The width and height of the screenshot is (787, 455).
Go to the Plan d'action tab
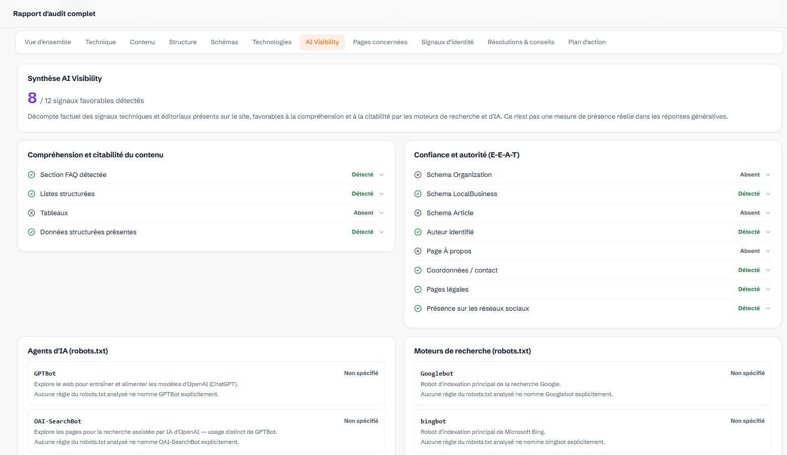[587, 42]
